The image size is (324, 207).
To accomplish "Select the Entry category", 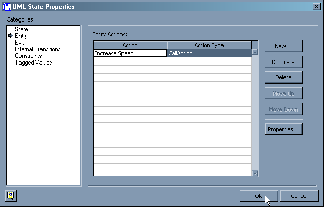I will (22, 36).
